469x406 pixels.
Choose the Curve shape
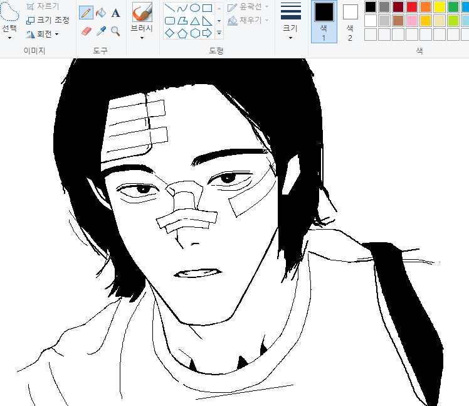pyautogui.click(x=182, y=8)
